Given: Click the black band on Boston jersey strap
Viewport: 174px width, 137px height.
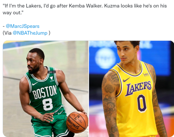Looking at the screenshot, I should (x=52, y=72).
